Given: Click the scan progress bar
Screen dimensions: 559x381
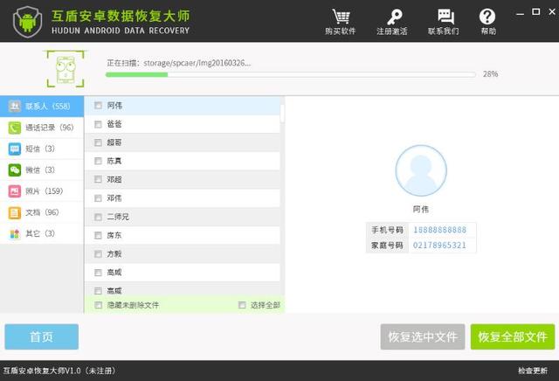Looking at the screenshot, I should coord(291,74).
